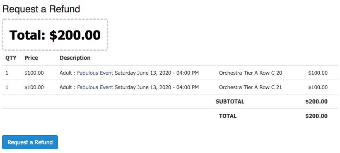
Task: Click line amount $100.00 for seat C 20
Action: click(x=318, y=73)
